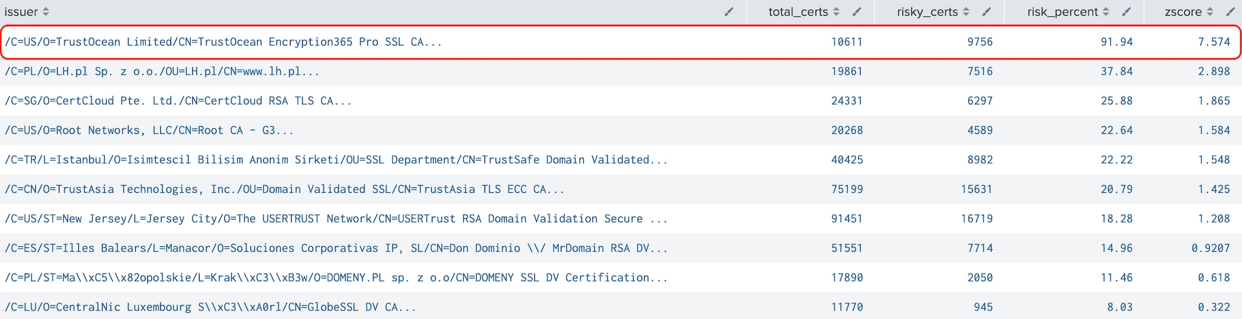The width and height of the screenshot is (1242, 319).
Task: Click the pencil icon in issuer column
Action: pyautogui.click(x=729, y=12)
